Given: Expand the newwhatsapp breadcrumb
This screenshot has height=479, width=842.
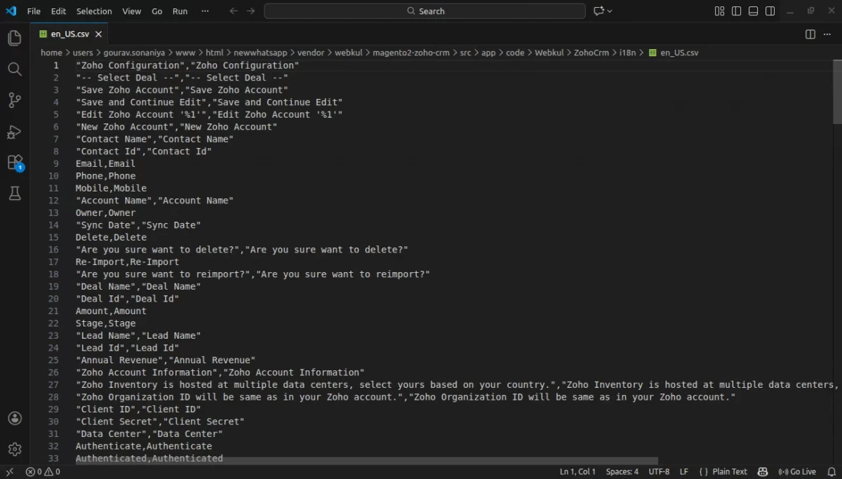Looking at the screenshot, I should tap(260, 53).
